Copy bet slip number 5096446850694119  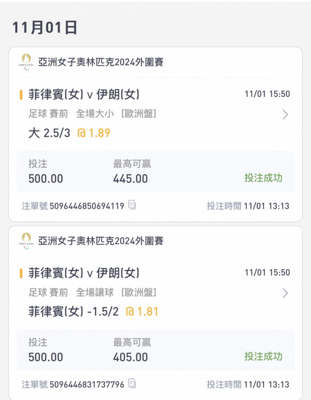[x=132, y=205]
